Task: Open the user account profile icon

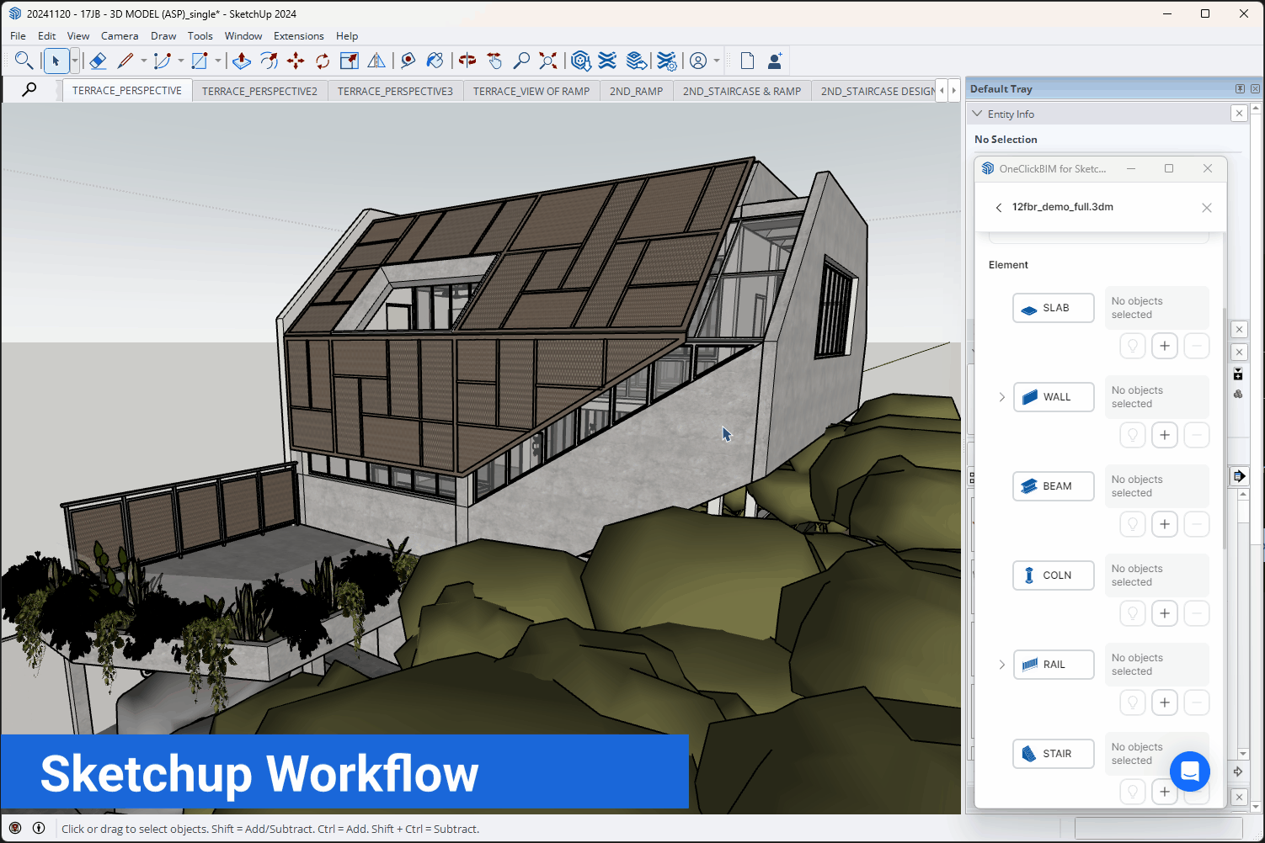Action: click(698, 61)
